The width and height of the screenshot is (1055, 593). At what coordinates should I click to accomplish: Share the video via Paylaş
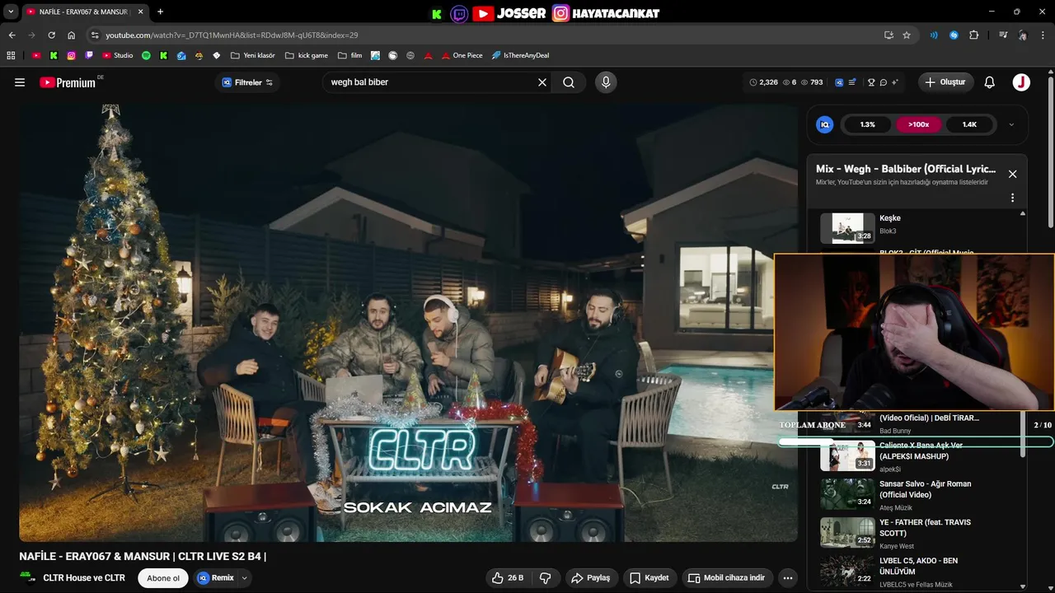click(x=591, y=578)
